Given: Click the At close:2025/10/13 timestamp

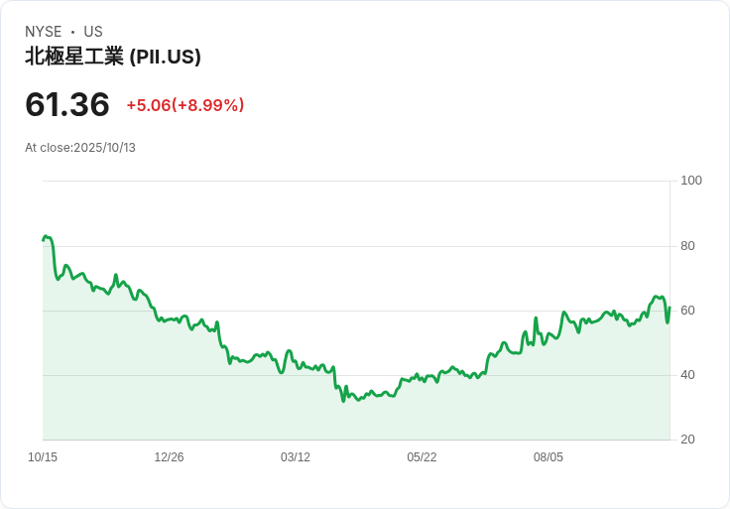Looking at the screenshot, I should (80, 148).
